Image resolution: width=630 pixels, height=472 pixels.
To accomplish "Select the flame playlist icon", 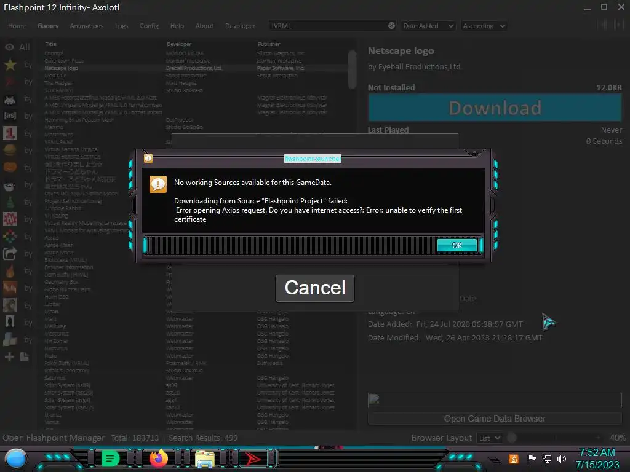I will click(x=10, y=271).
